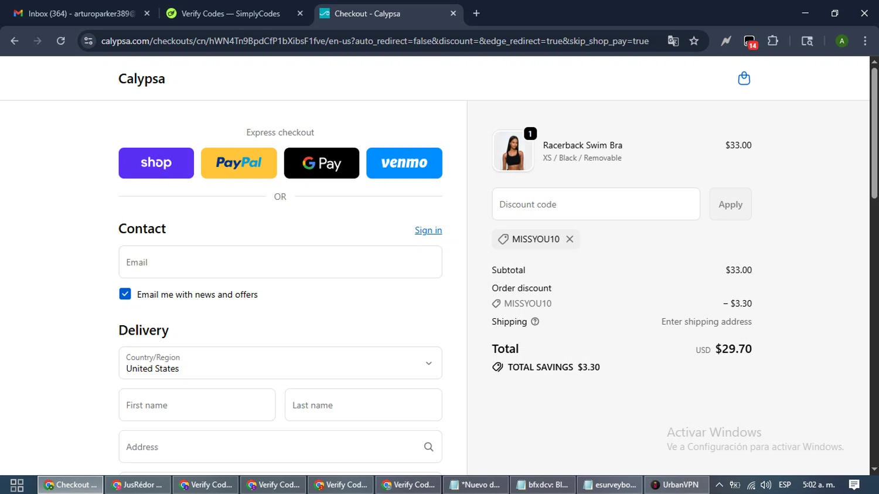This screenshot has width=879, height=494.
Task: Choose Google Pay express checkout
Action: coord(322,163)
